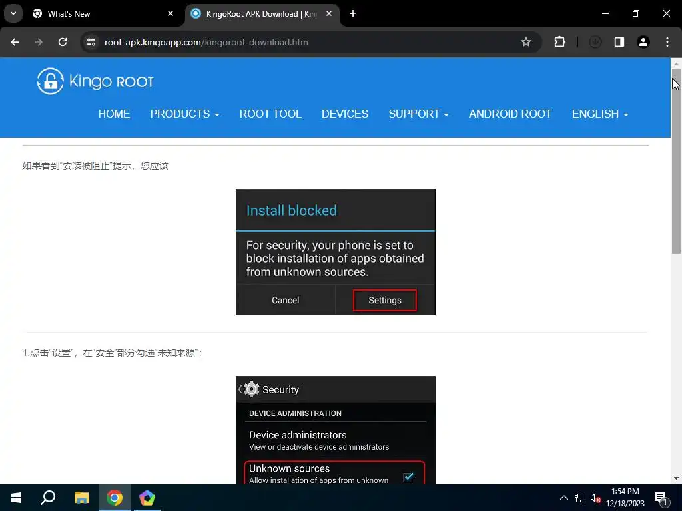The height and width of the screenshot is (511, 682).
Task: Show hidden system tray icons
Action: point(563,498)
